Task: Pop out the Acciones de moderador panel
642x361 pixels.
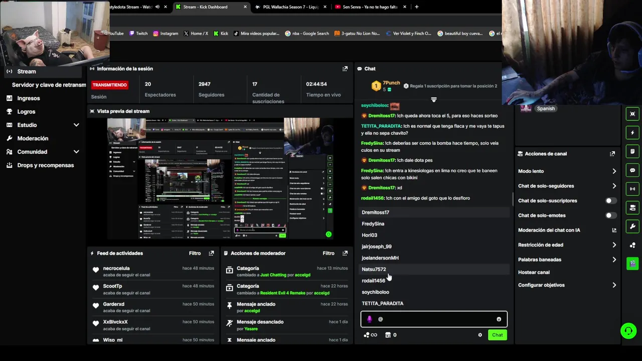Action: click(x=345, y=253)
